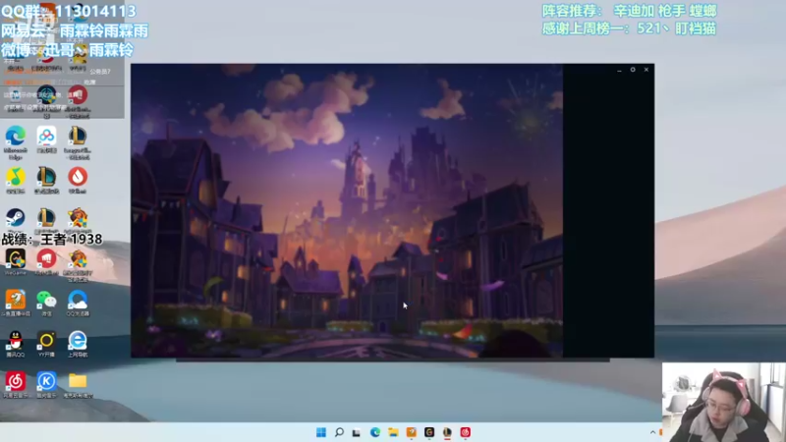Select the red fist icon beside WeGame
The height and width of the screenshot is (442, 786).
[x=46, y=259]
